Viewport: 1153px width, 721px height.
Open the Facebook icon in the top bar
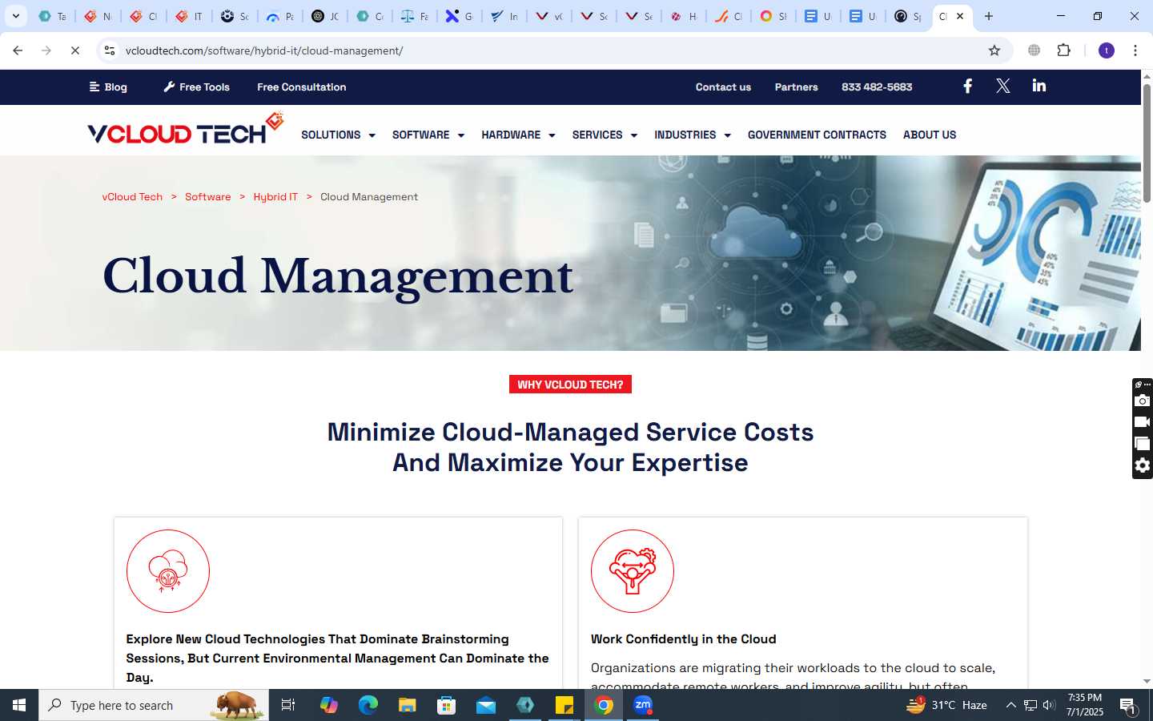[967, 87]
